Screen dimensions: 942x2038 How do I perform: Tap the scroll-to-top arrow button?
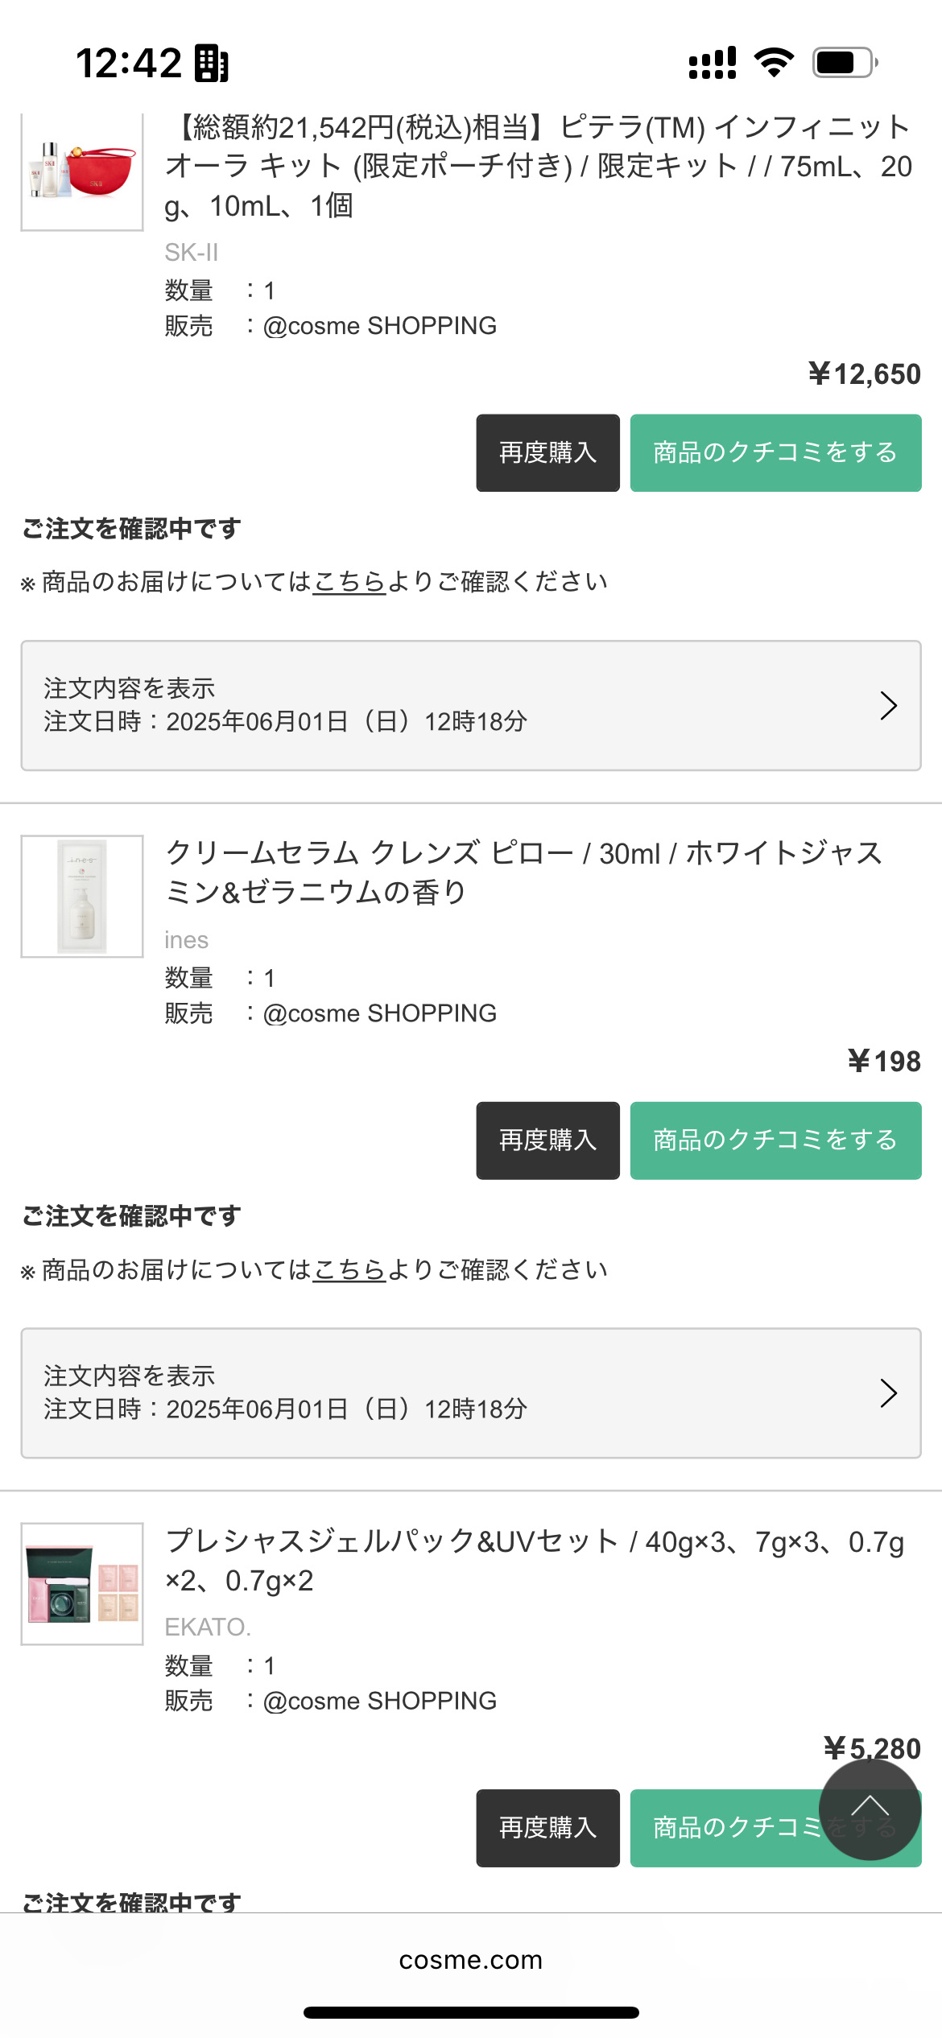869,1809
